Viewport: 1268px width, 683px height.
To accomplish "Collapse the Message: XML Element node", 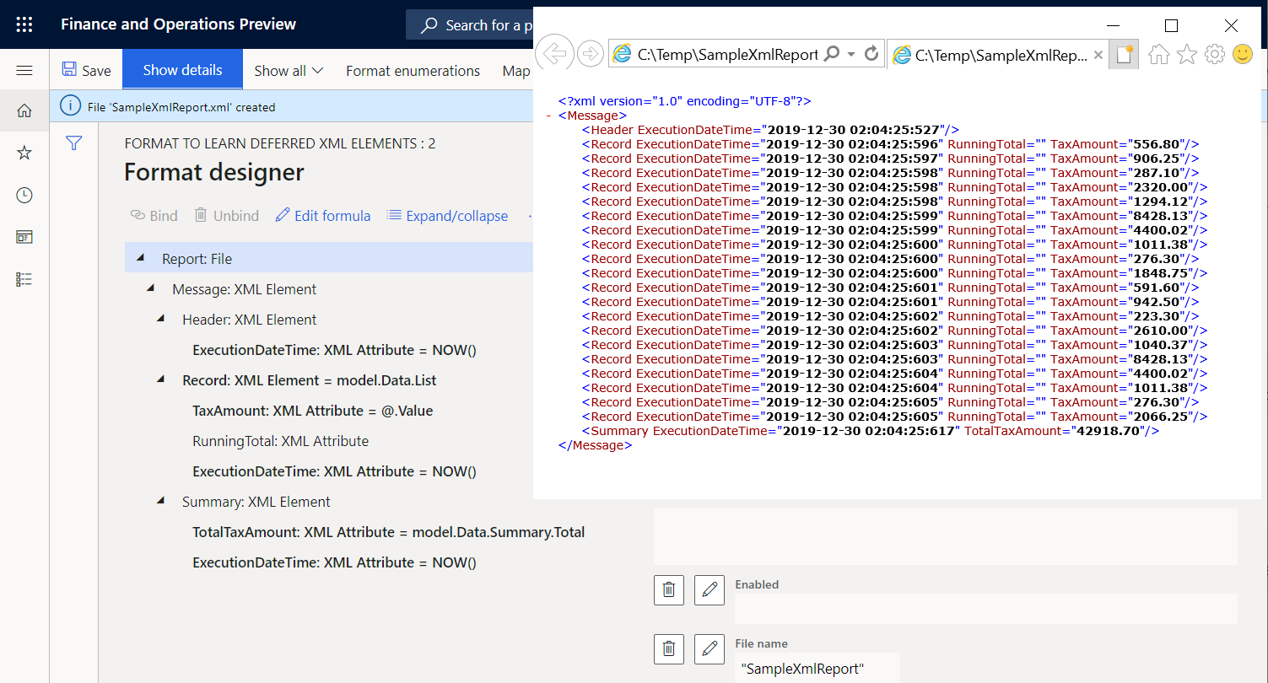I will click(150, 288).
